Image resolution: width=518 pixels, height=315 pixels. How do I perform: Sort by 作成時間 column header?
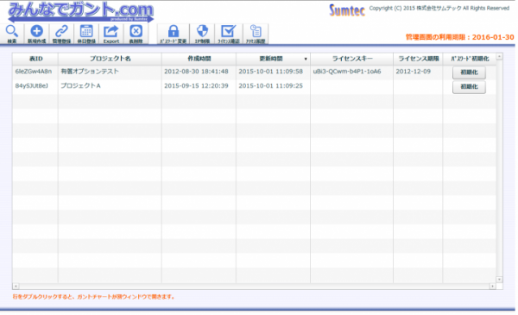tap(199, 59)
